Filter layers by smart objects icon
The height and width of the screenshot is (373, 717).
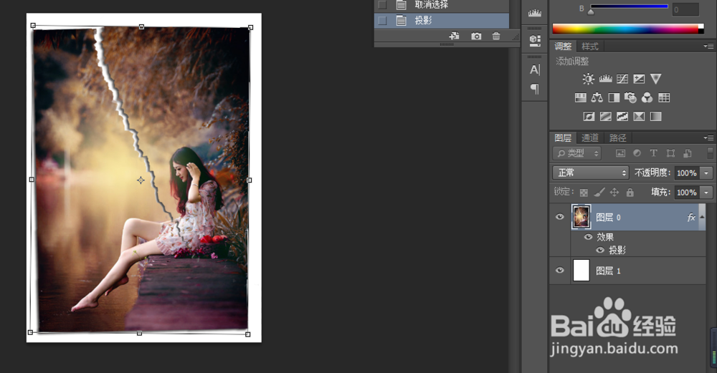(688, 153)
